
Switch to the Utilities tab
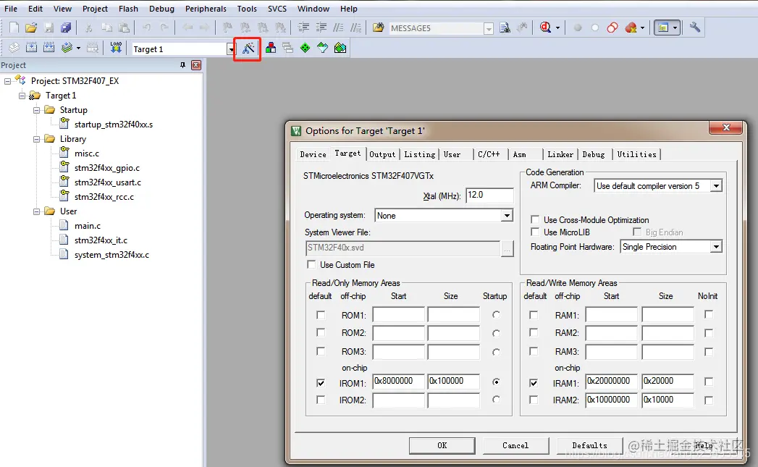(636, 154)
